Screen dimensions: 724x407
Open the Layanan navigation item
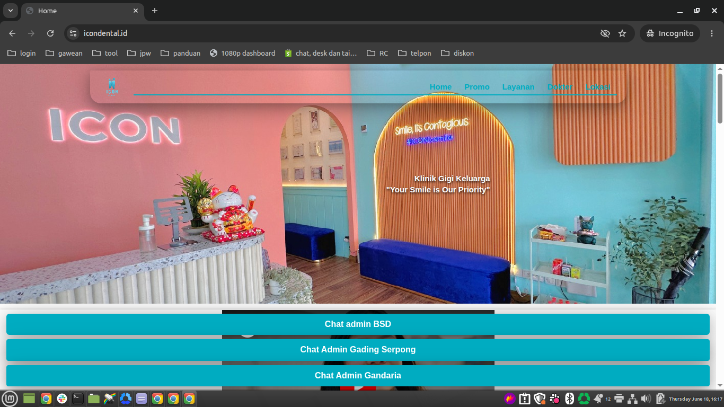518,87
